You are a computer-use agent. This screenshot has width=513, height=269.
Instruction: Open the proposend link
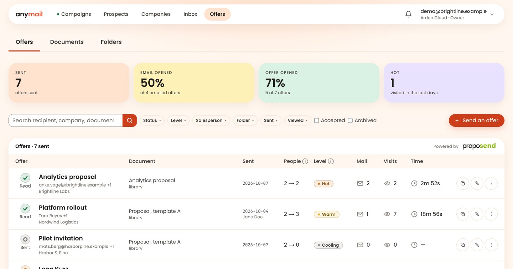[x=479, y=146]
